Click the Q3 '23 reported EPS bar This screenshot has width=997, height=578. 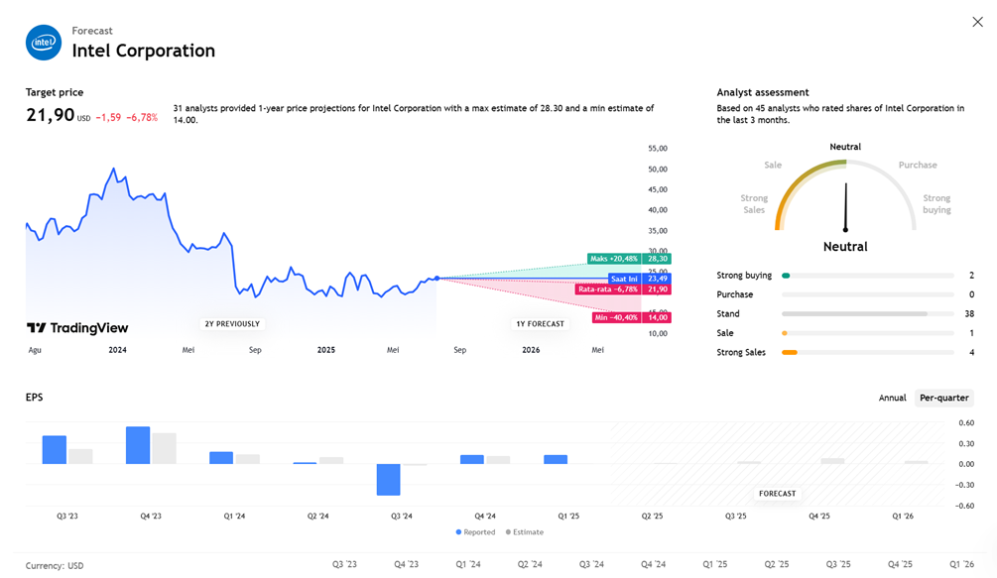pyautogui.click(x=54, y=450)
